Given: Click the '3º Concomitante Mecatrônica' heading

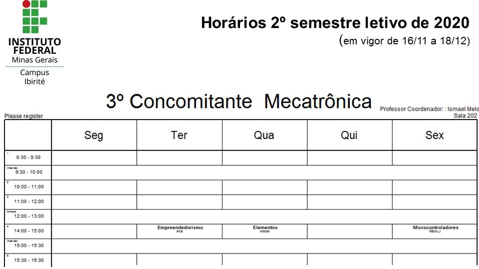Looking at the screenshot, I should point(239,102).
